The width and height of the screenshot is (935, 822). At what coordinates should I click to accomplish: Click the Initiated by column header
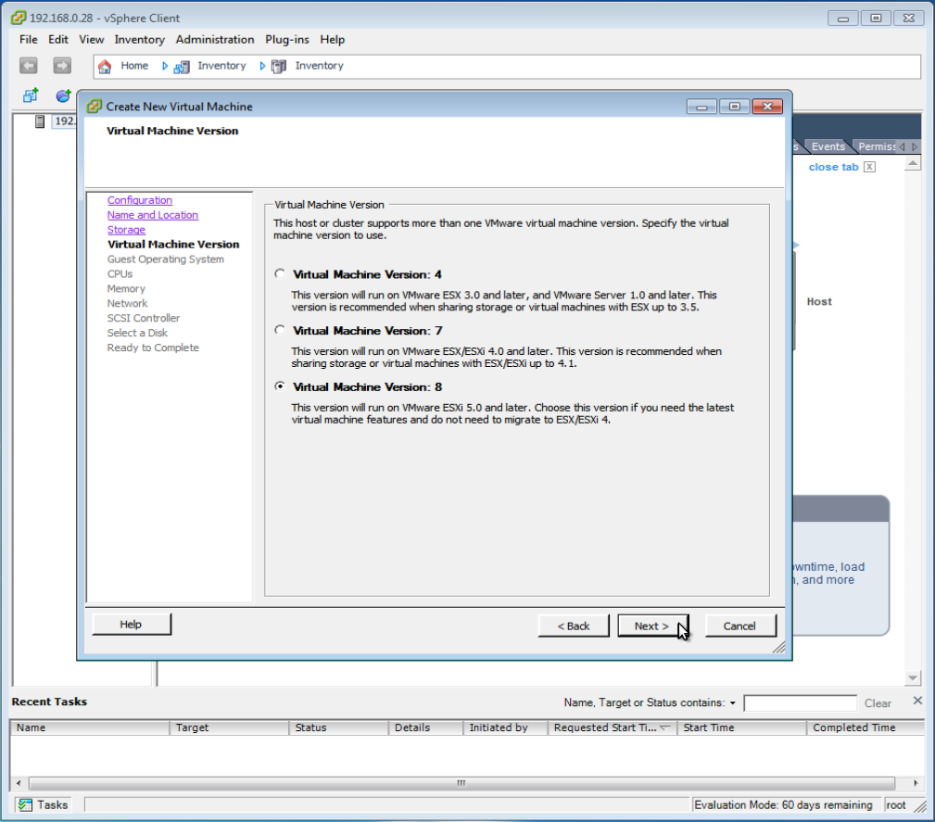click(506, 727)
